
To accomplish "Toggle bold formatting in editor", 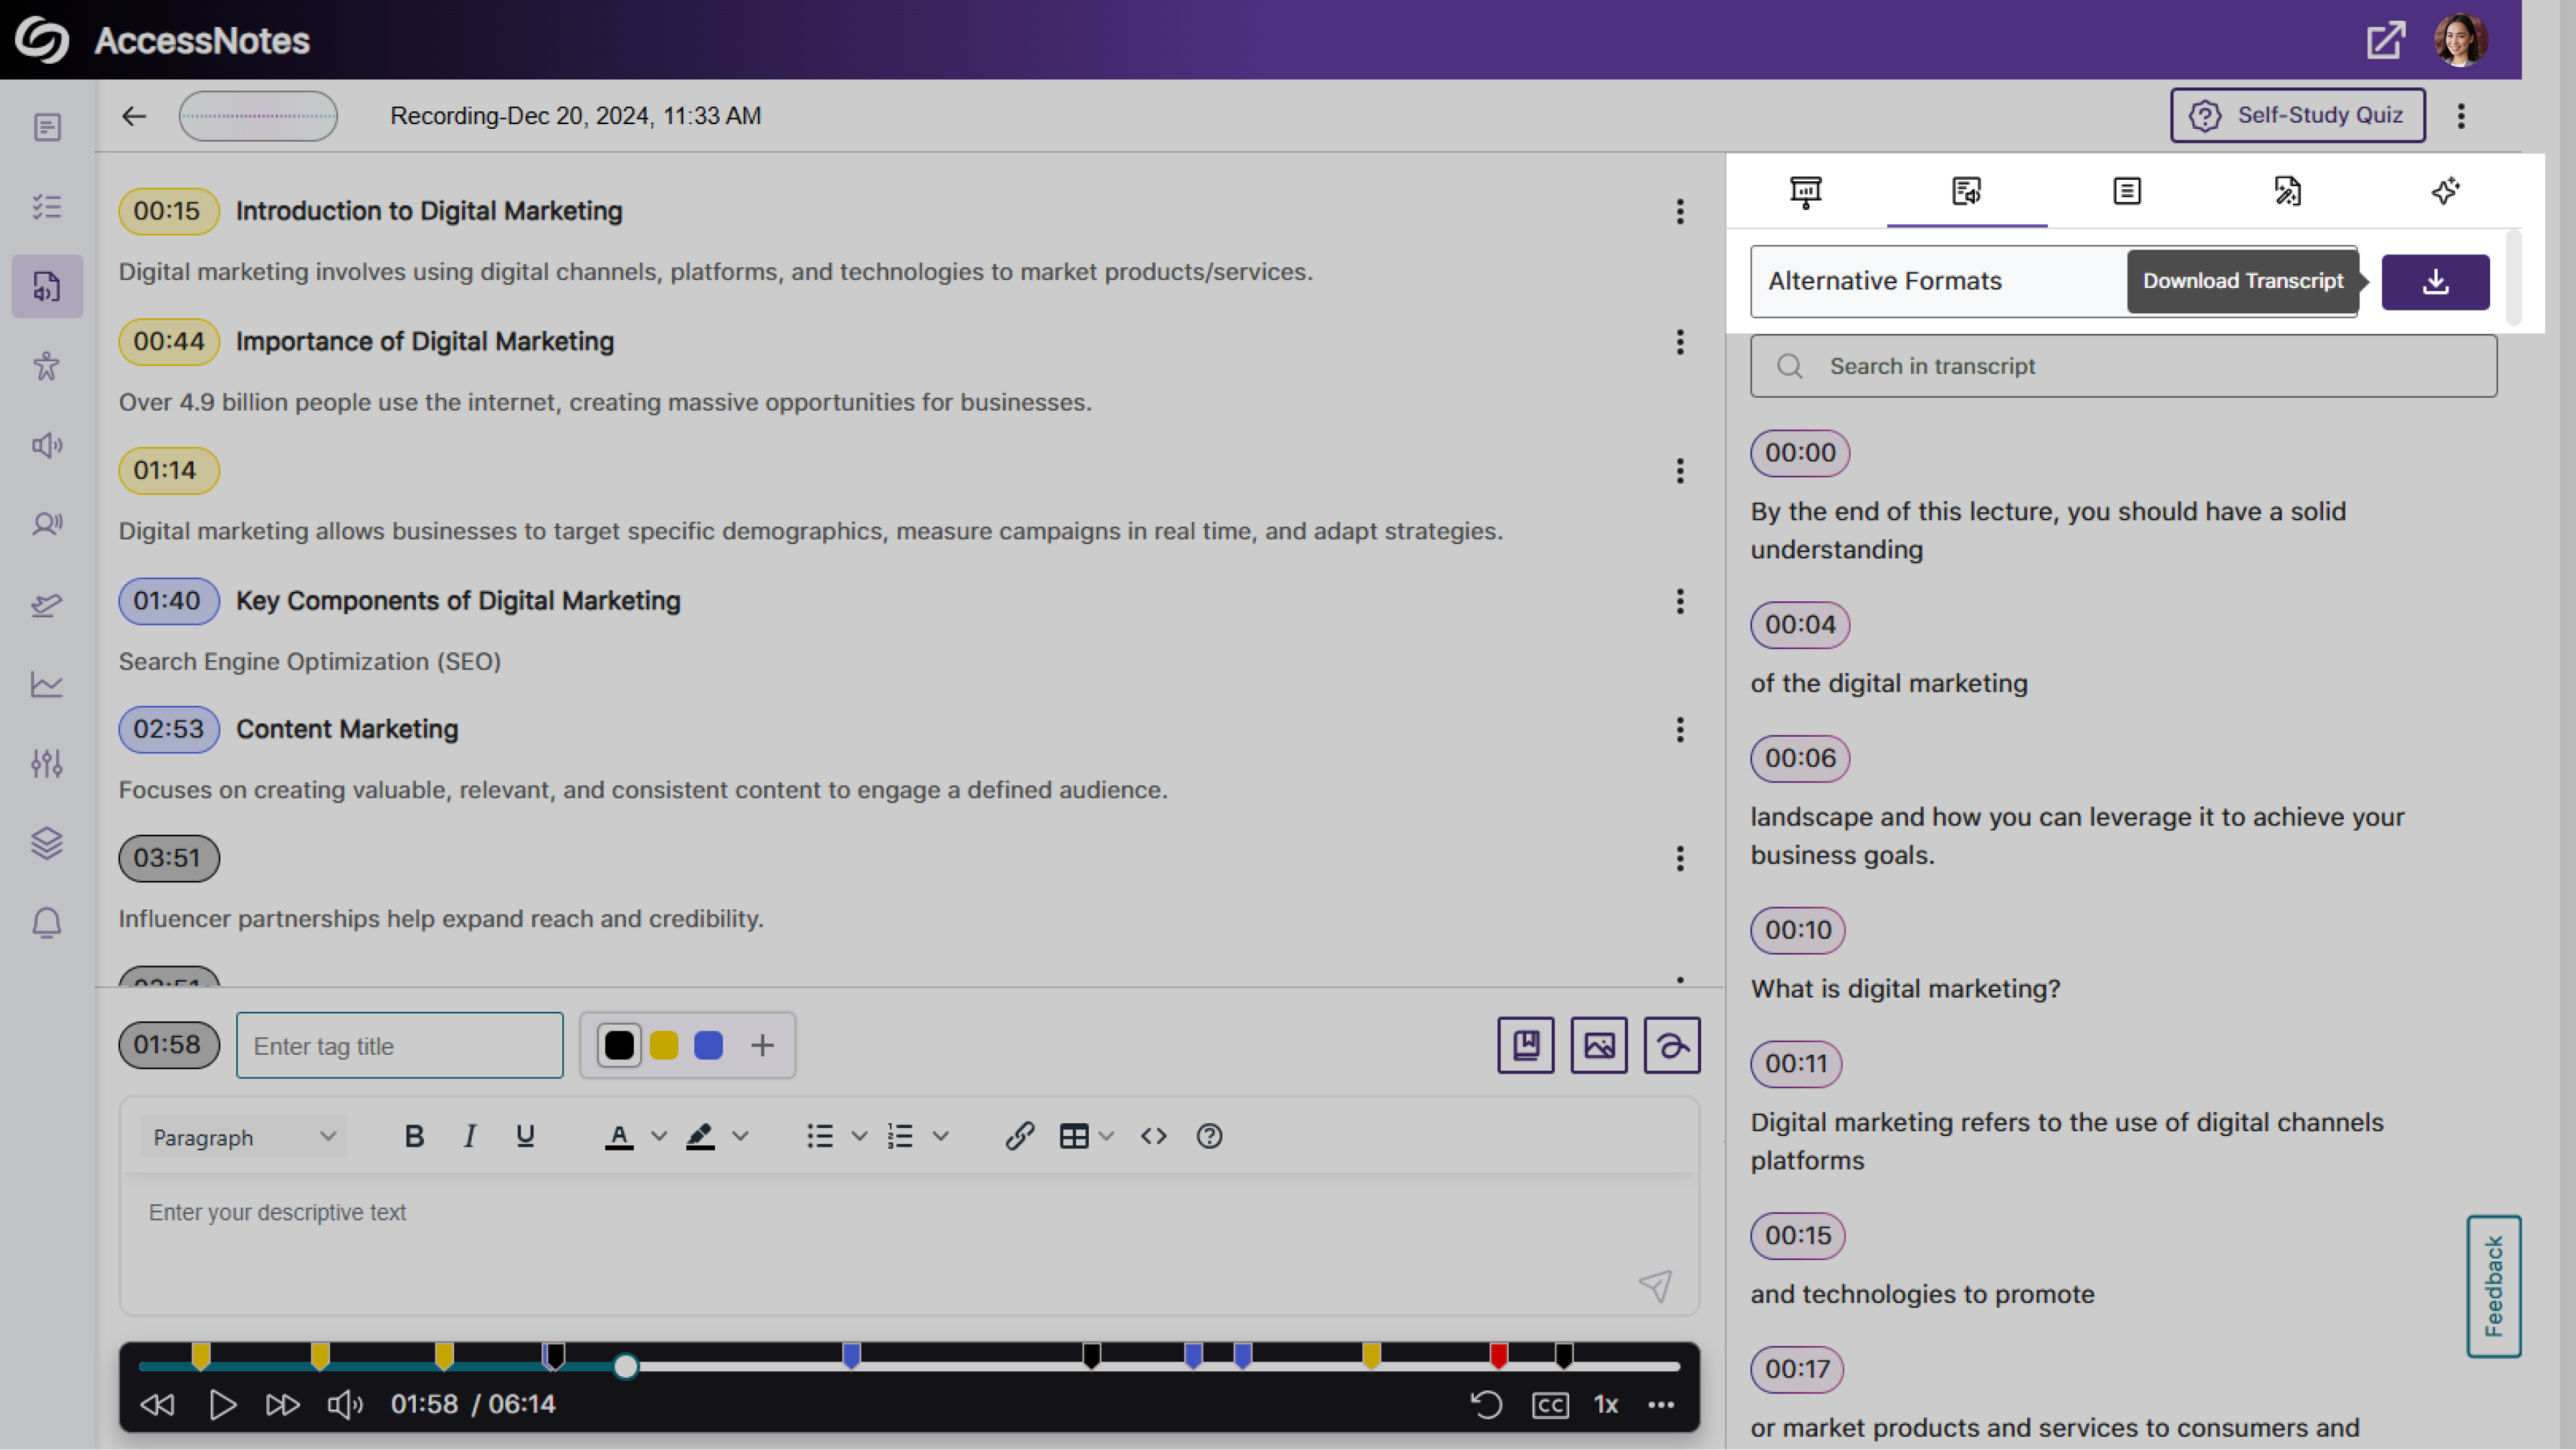I will click(x=414, y=1136).
